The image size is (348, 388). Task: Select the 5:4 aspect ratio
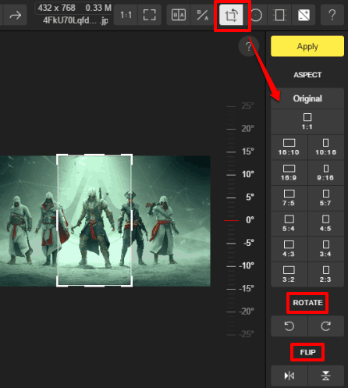(289, 223)
